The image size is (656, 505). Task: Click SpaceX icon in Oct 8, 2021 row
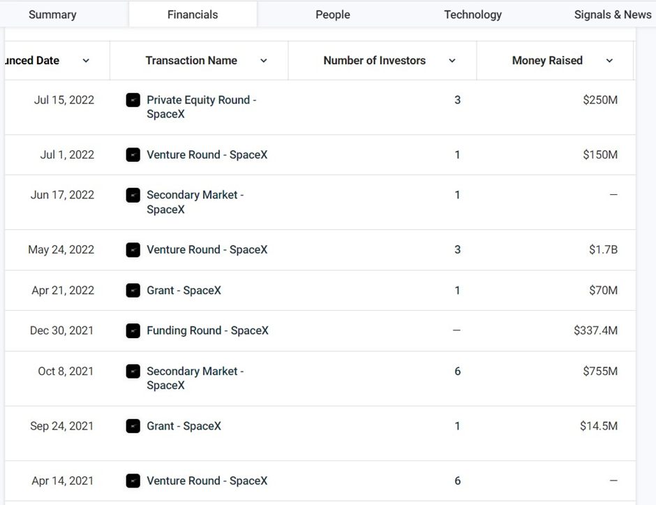[133, 372]
